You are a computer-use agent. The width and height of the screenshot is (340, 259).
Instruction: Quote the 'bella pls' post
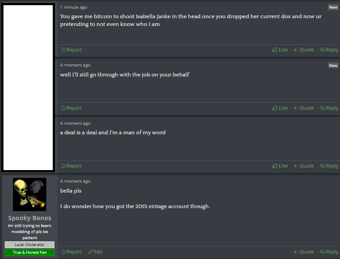tap(304, 252)
